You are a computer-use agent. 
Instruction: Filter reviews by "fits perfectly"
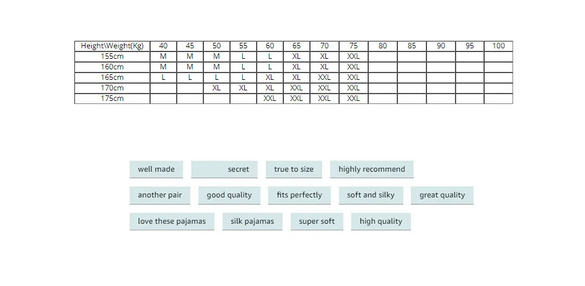(x=299, y=196)
